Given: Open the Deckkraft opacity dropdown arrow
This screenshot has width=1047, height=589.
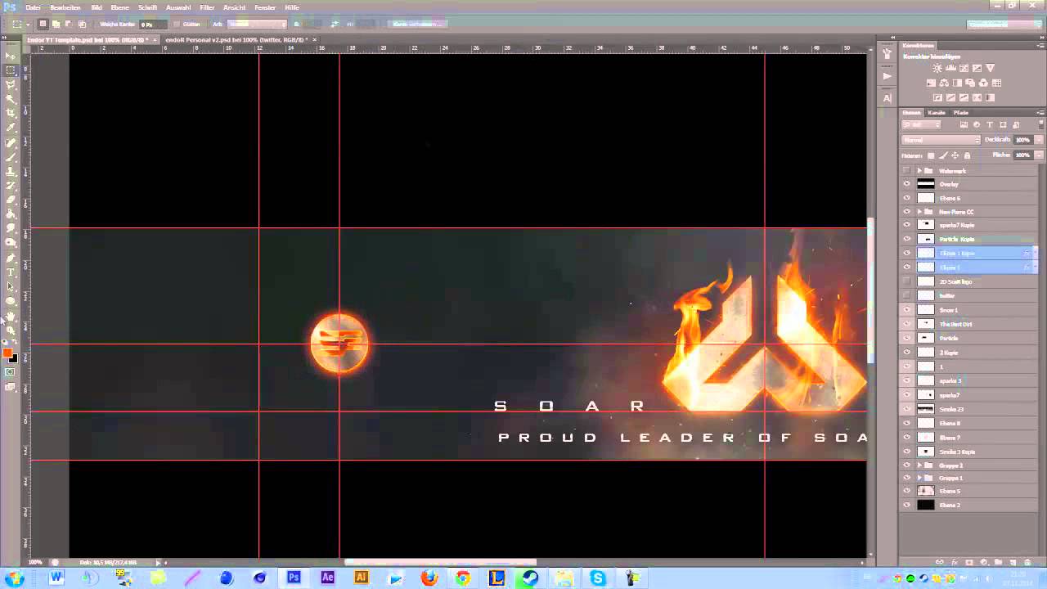Looking at the screenshot, I should point(1039,140).
